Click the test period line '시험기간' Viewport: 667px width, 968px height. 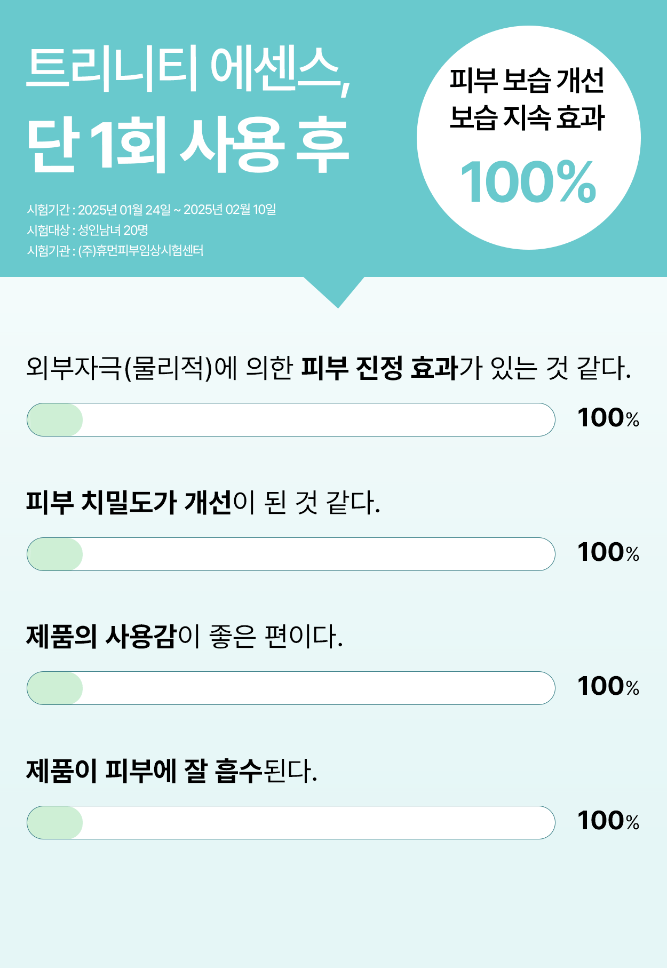(x=152, y=209)
